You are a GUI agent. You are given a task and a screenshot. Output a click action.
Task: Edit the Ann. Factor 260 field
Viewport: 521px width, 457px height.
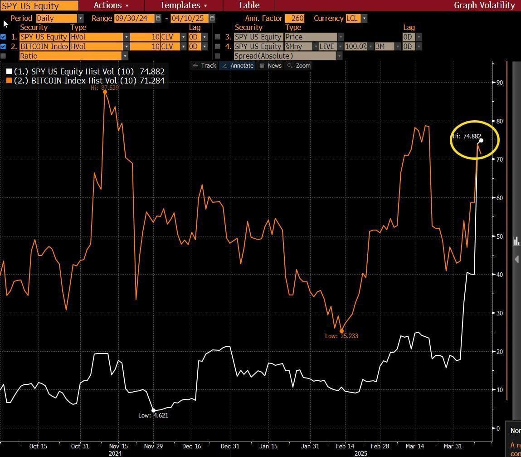295,18
